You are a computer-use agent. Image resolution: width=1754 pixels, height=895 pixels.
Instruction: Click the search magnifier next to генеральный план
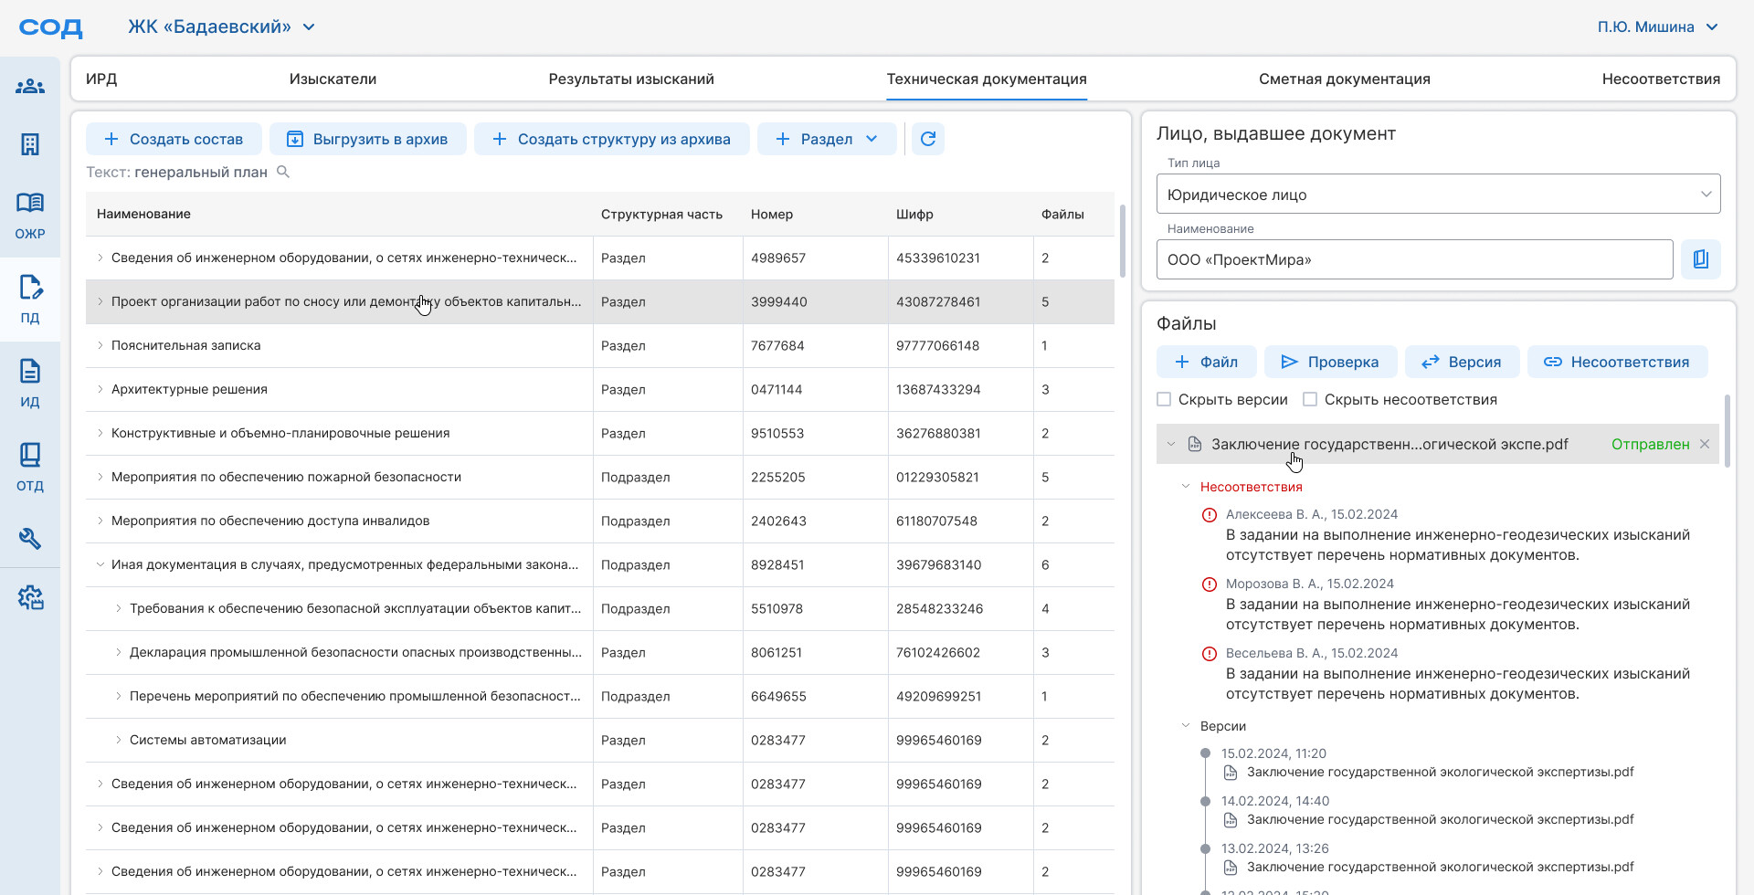[283, 172]
